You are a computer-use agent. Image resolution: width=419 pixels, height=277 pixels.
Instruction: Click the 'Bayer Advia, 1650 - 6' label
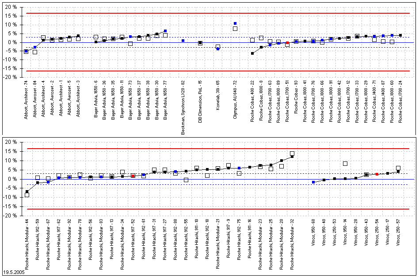pyautogui.click(x=95, y=99)
